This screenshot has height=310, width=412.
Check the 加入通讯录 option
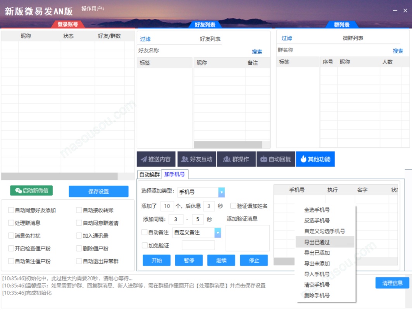79,236
